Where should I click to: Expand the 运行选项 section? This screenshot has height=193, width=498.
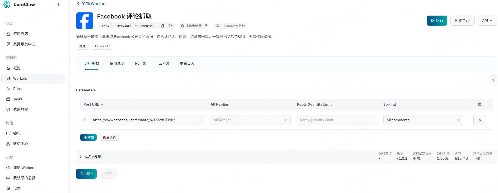click(91, 157)
